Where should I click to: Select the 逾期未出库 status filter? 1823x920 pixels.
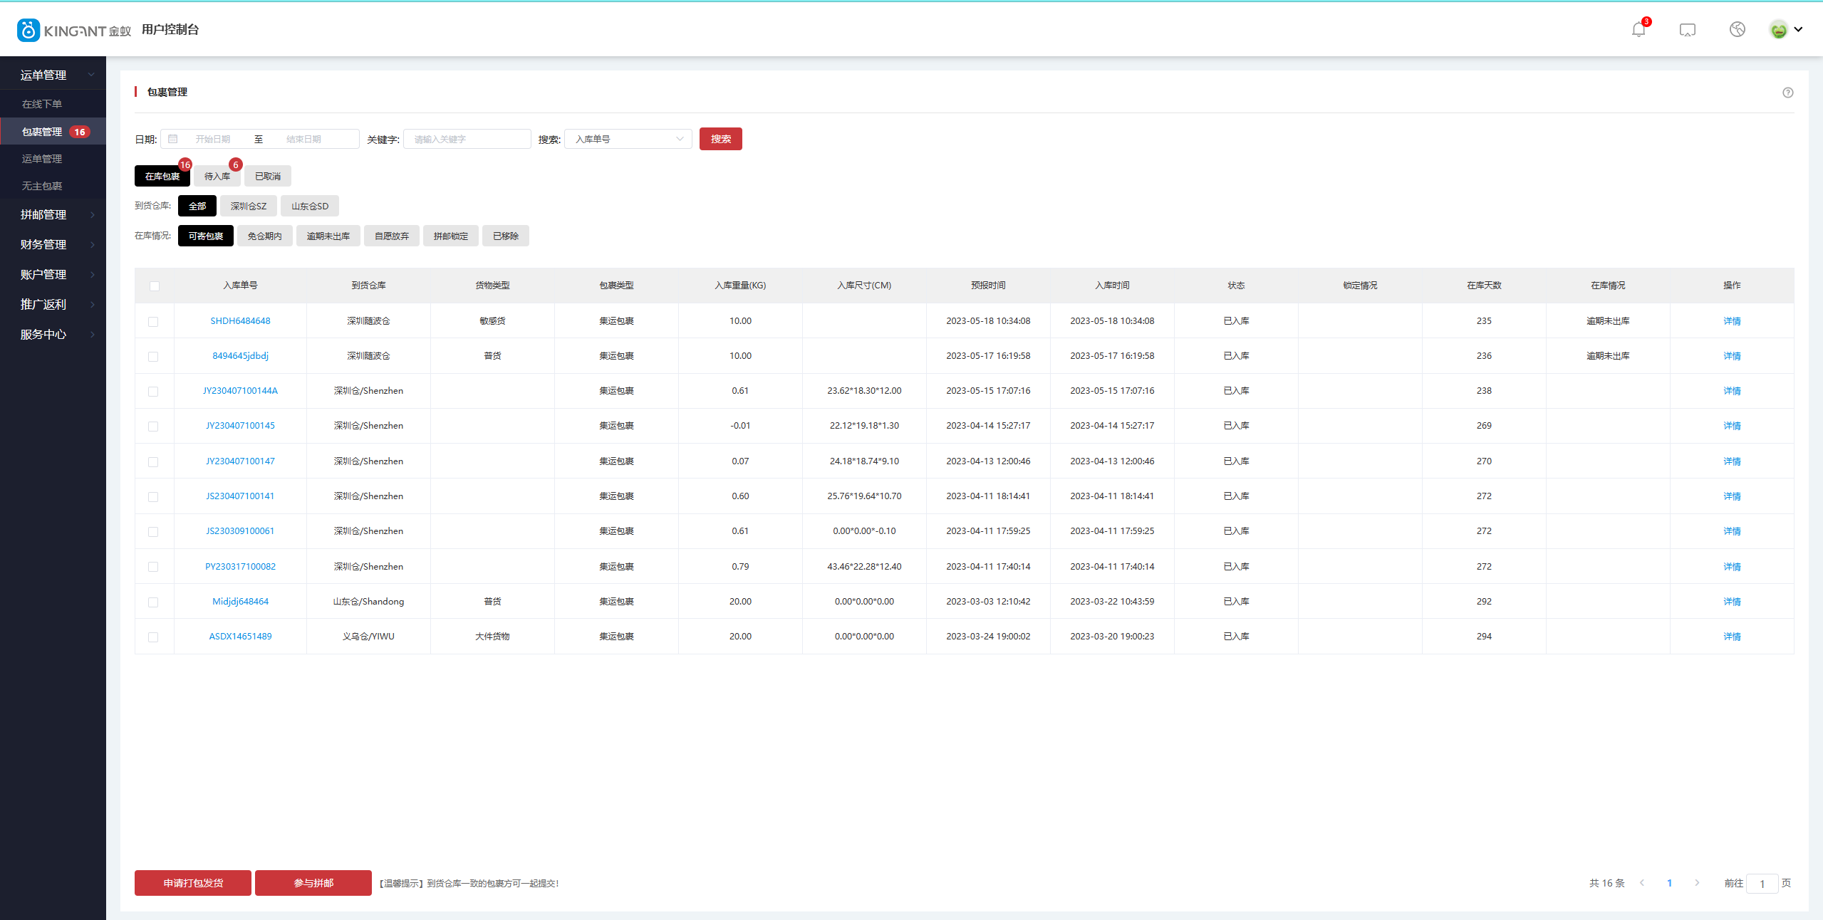pos(328,236)
